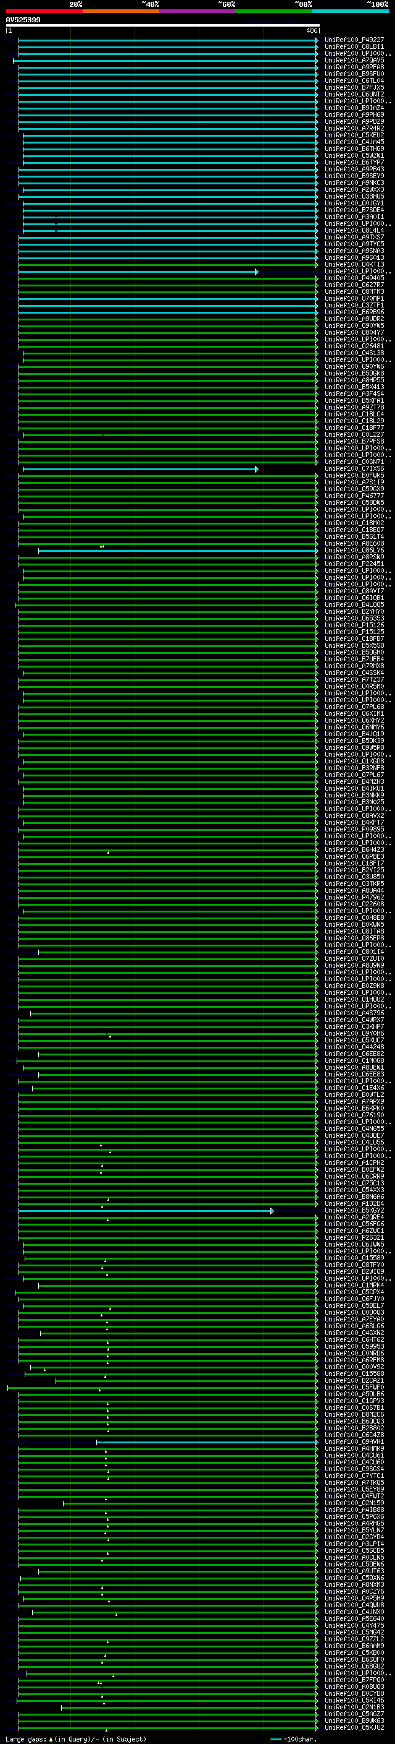Select hit label UniRef100_B7FPQ0
The height and width of the screenshot is (1744, 395).
[354, 1680]
